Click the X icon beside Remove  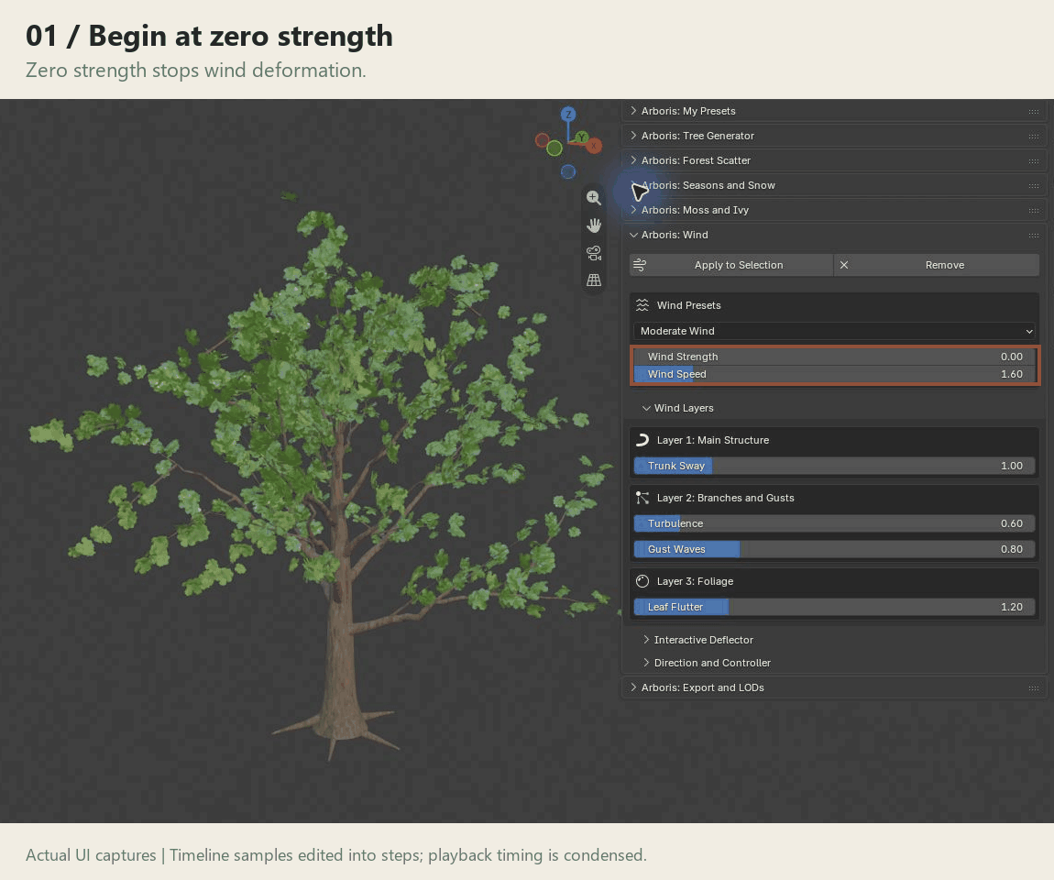(844, 265)
